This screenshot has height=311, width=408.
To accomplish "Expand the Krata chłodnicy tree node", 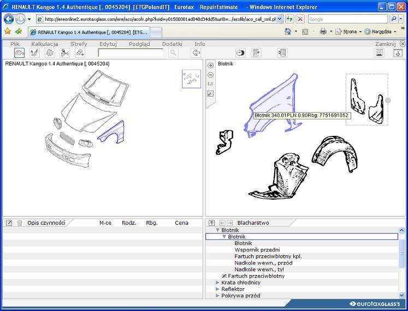I will 217,283.
